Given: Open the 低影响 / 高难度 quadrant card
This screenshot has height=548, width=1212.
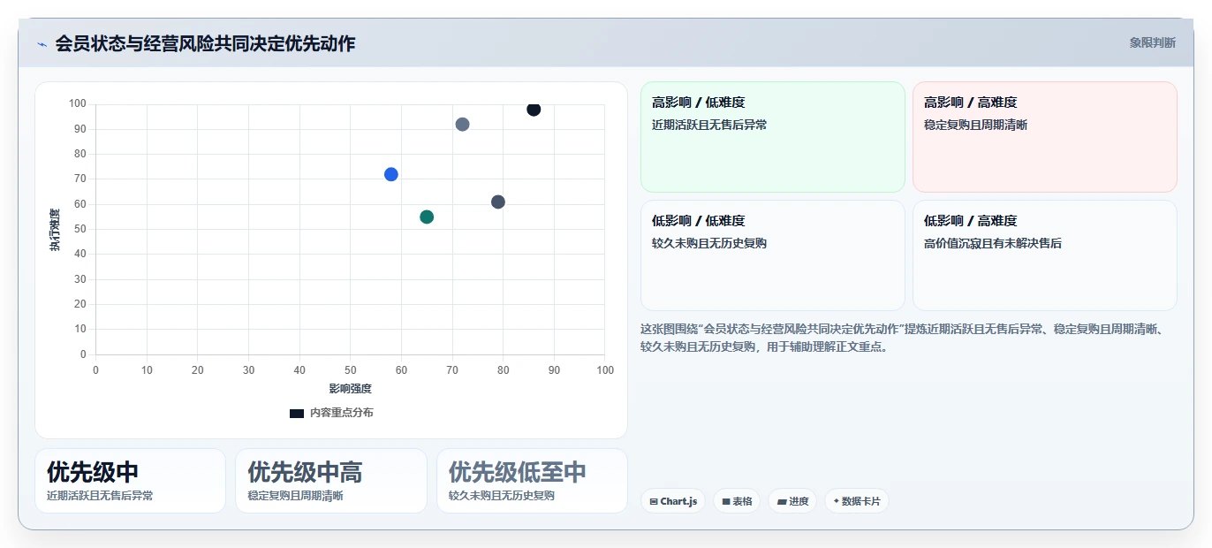Looking at the screenshot, I should [x=1045, y=255].
